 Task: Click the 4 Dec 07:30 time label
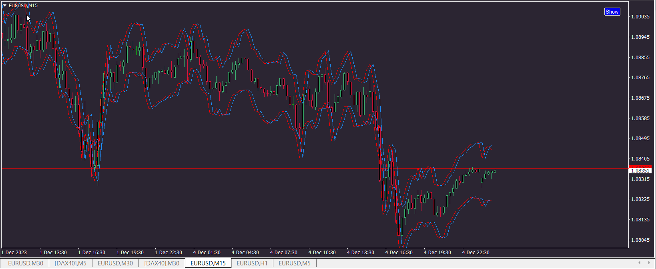(x=284, y=253)
